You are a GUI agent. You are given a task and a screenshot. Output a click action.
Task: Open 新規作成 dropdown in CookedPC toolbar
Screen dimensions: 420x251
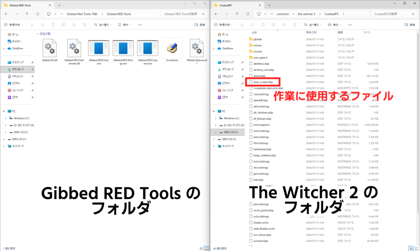click(x=224, y=25)
